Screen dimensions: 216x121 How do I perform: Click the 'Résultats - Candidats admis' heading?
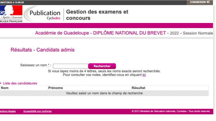(42, 50)
